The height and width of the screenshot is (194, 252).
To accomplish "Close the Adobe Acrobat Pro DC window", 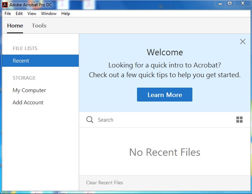I will [x=243, y=3].
